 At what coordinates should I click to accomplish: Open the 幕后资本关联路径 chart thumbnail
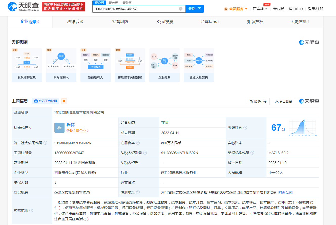130,65
